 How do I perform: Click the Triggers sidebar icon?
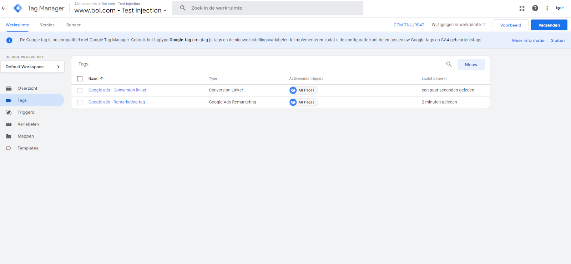[9, 112]
